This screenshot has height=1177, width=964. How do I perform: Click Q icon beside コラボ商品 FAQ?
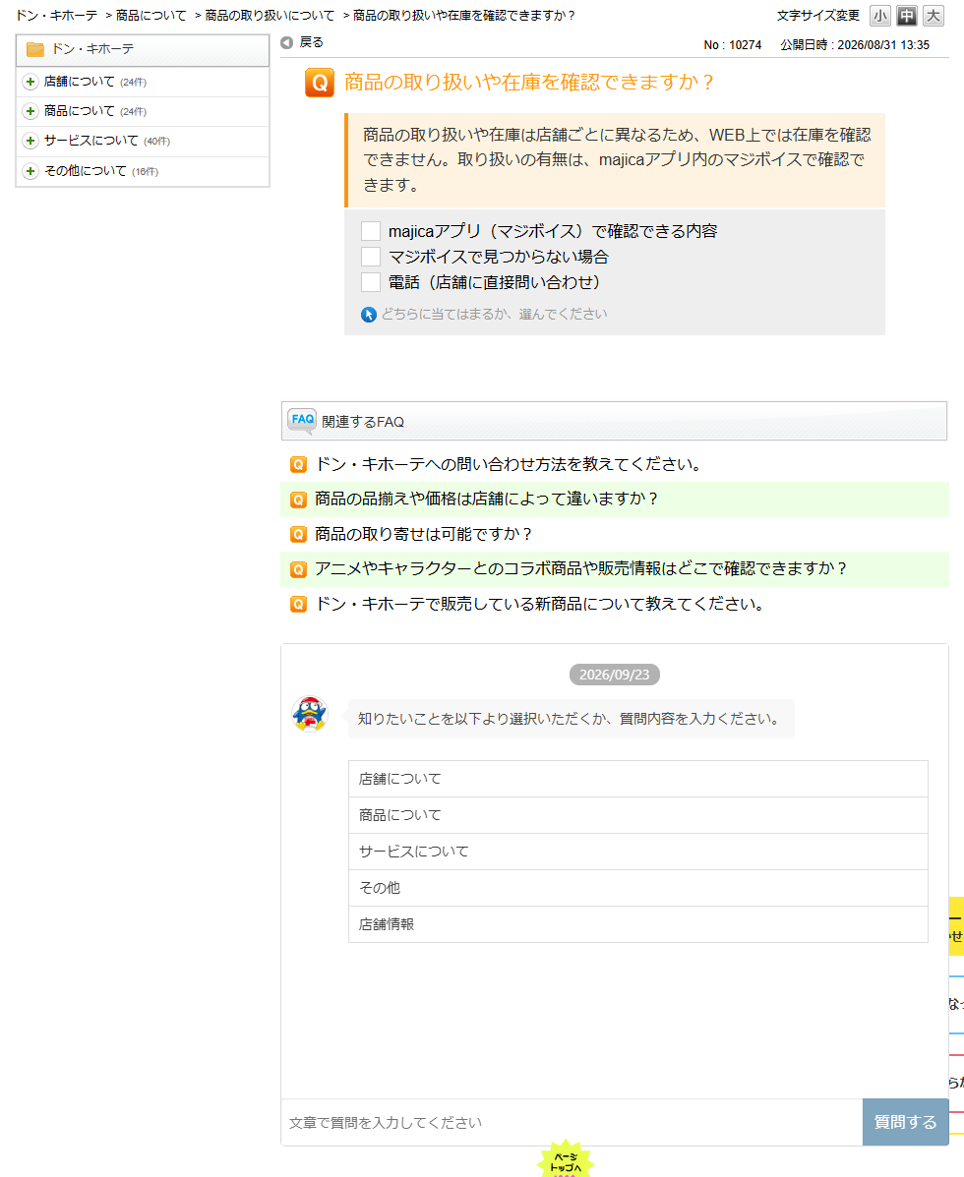pyautogui.click(x=298, y=569)
